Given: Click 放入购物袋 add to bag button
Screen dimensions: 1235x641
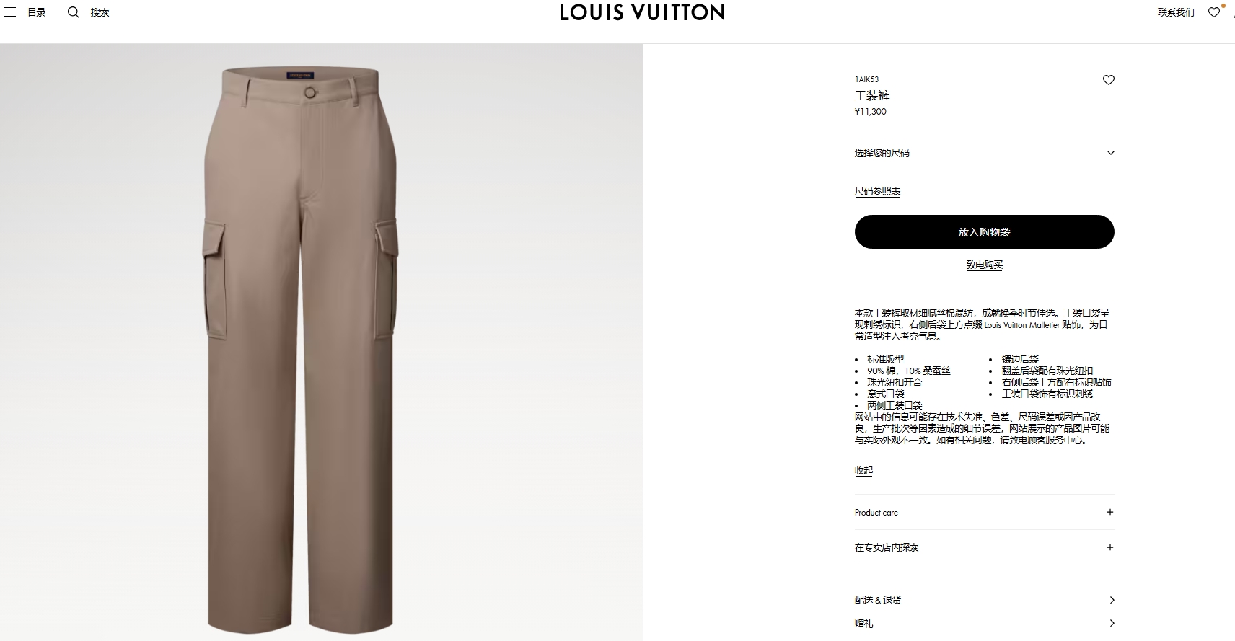Looking at the screenshot, I should [985, 232].
